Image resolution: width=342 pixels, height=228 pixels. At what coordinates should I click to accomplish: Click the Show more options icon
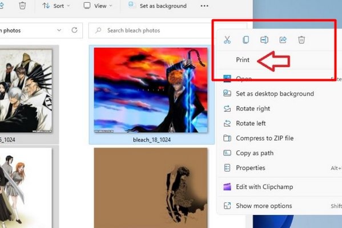point(227,206)
